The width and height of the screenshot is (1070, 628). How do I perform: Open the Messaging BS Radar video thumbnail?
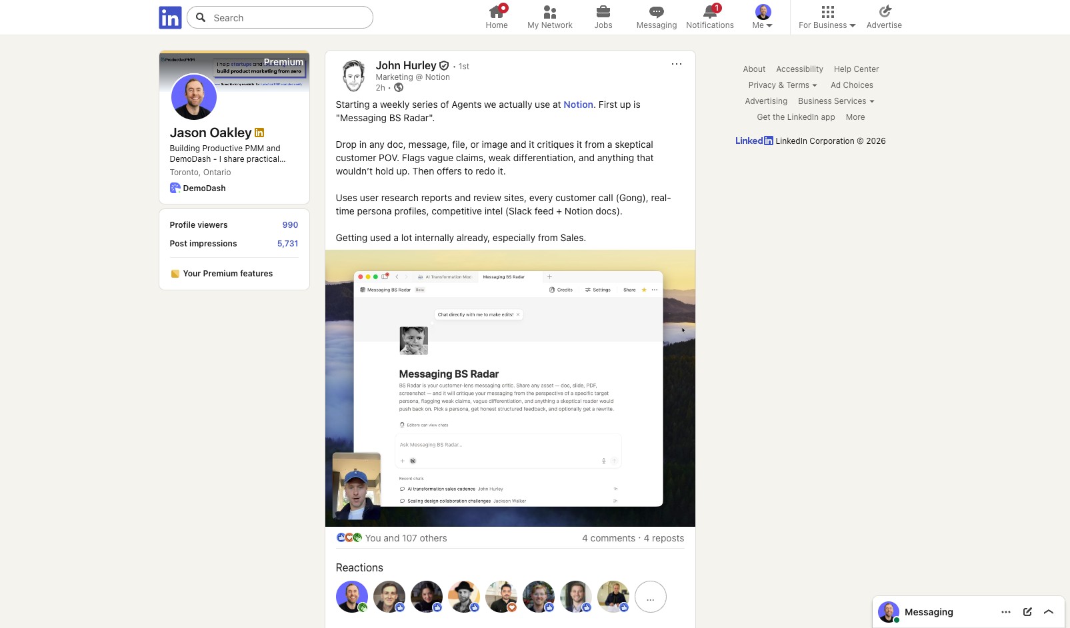[x=510, y=388]
